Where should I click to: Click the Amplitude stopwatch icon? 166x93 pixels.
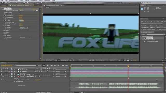(x=5, y=16)
